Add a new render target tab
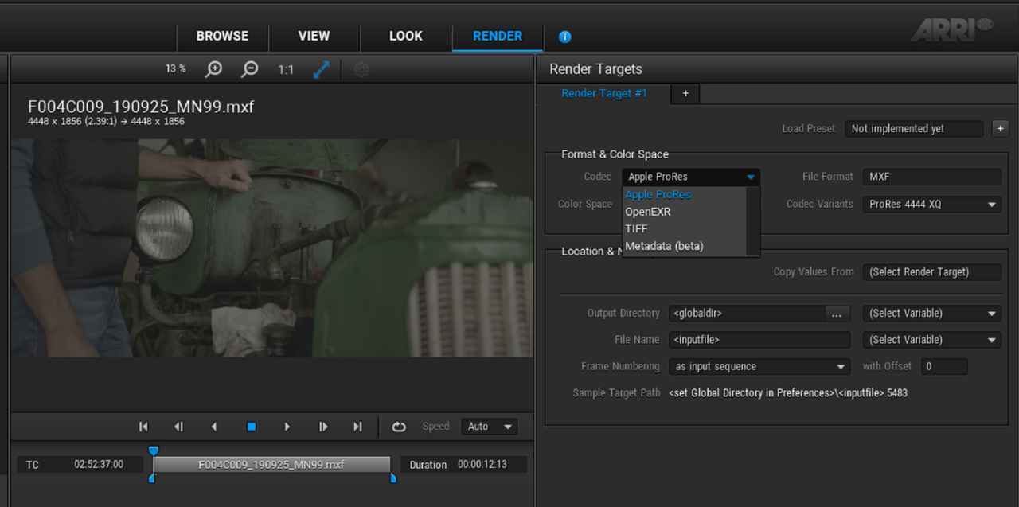 pyautogui.click(x=685, y=94)
